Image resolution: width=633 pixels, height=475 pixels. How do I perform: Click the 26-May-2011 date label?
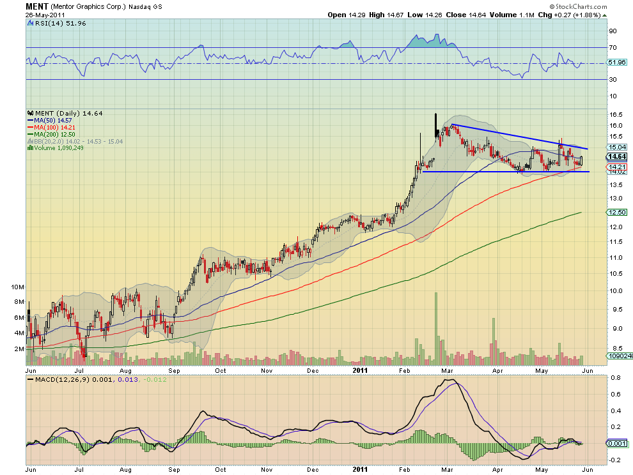(x=45, y=15)
